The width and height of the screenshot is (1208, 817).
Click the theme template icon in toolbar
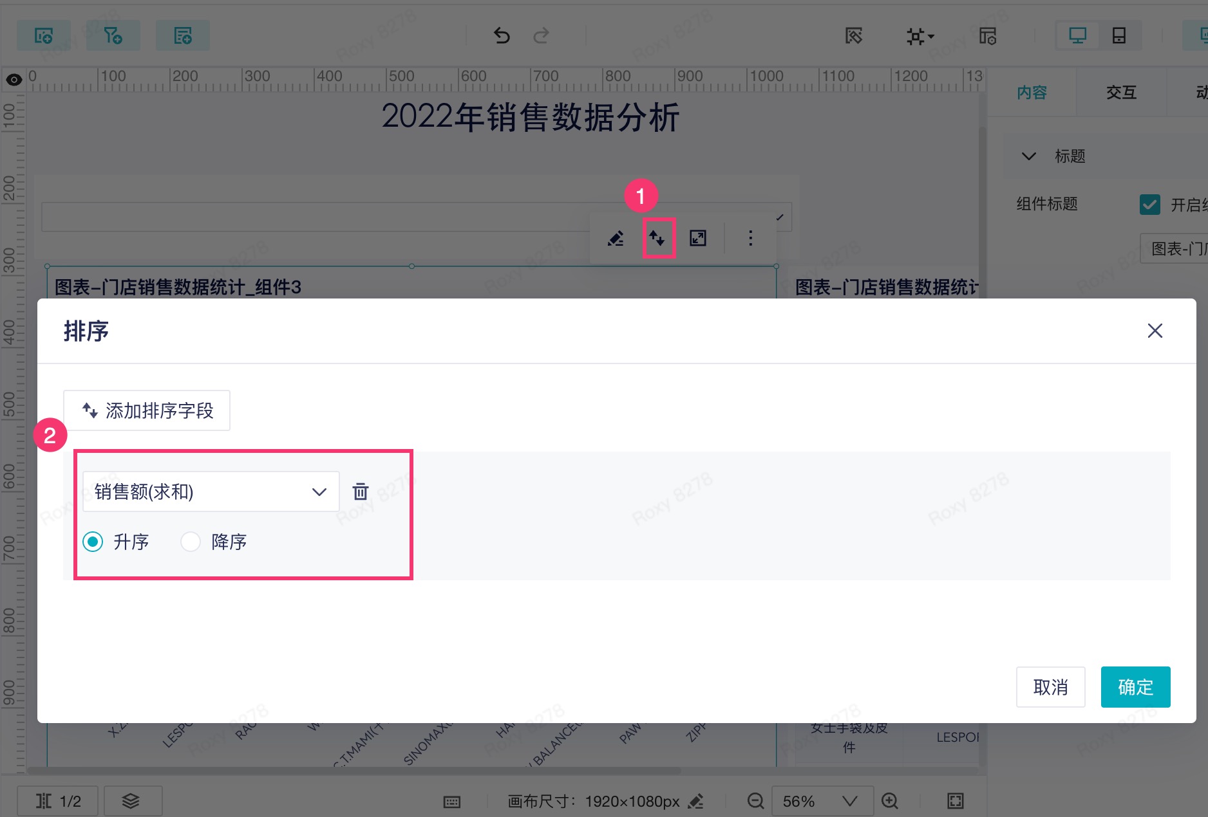854,36
